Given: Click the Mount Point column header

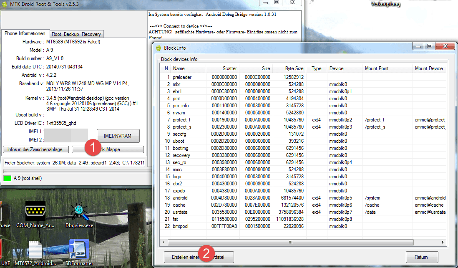Looking at the screenshot, I should pyautogui.click(x=376, y=68).
